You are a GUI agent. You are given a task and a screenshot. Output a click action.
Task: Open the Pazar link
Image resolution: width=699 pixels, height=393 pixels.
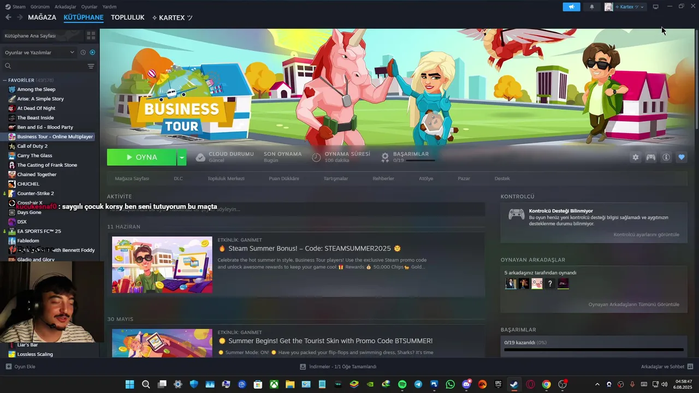pyautogui.click(x=464, y=178)
